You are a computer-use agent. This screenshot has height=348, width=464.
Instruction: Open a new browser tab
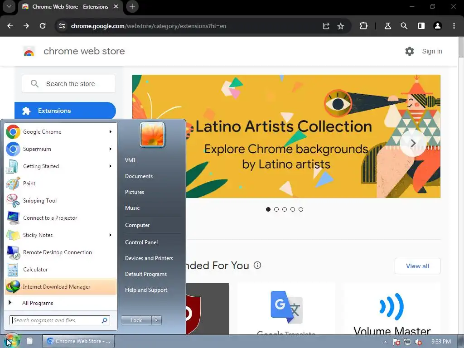(x=132, y=6)
